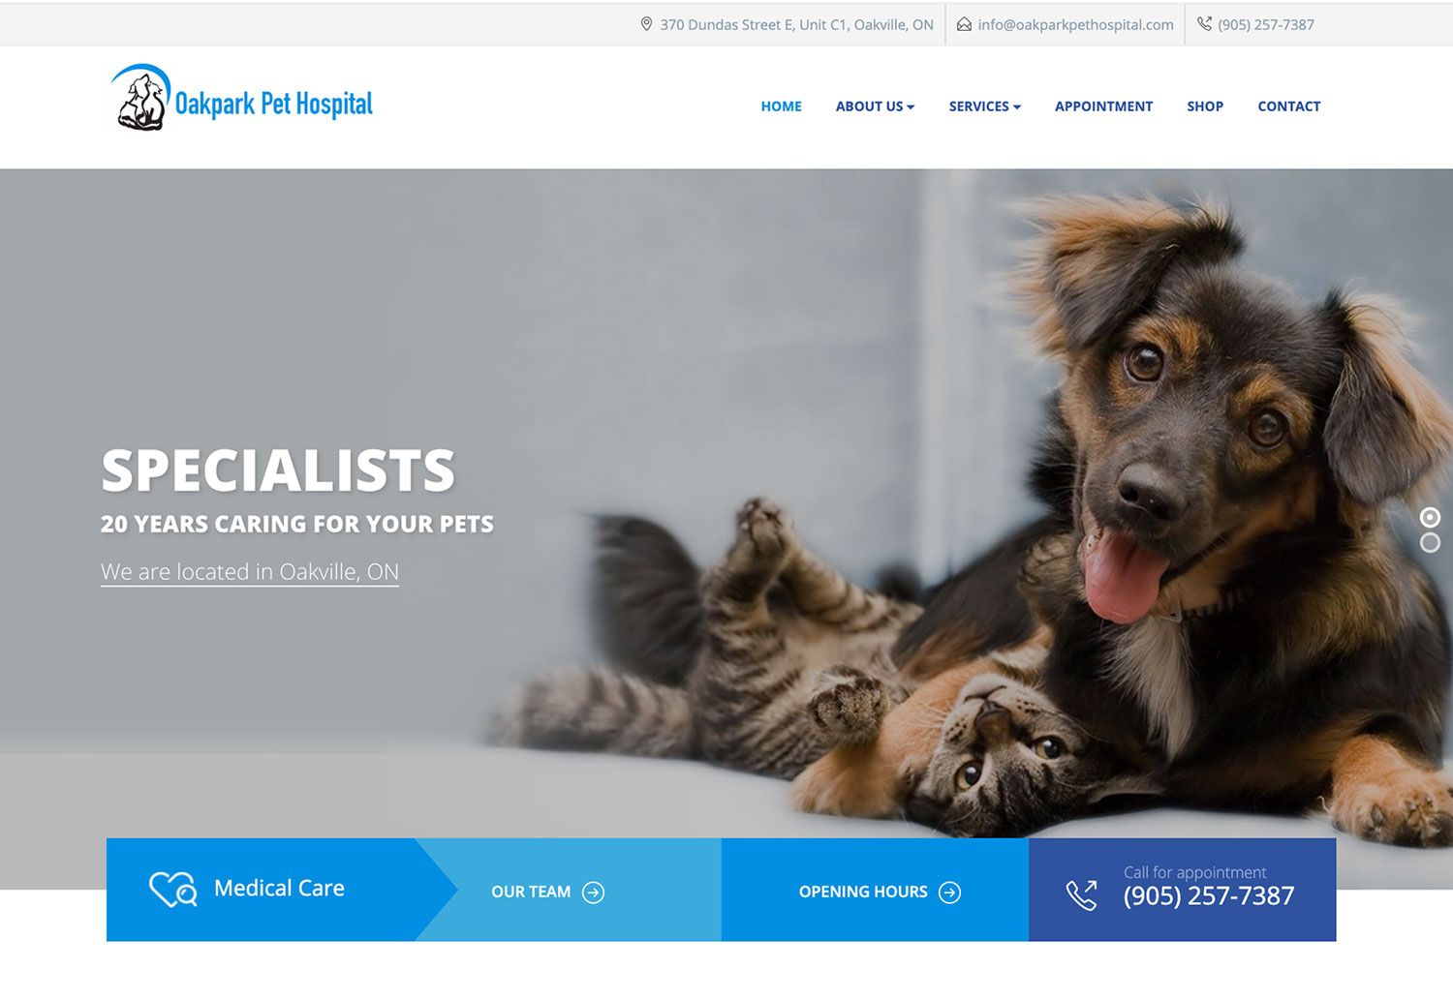Click the heart icon beside Medical Care
Screen dimensions: 1453x999
(x=173, y=889)
